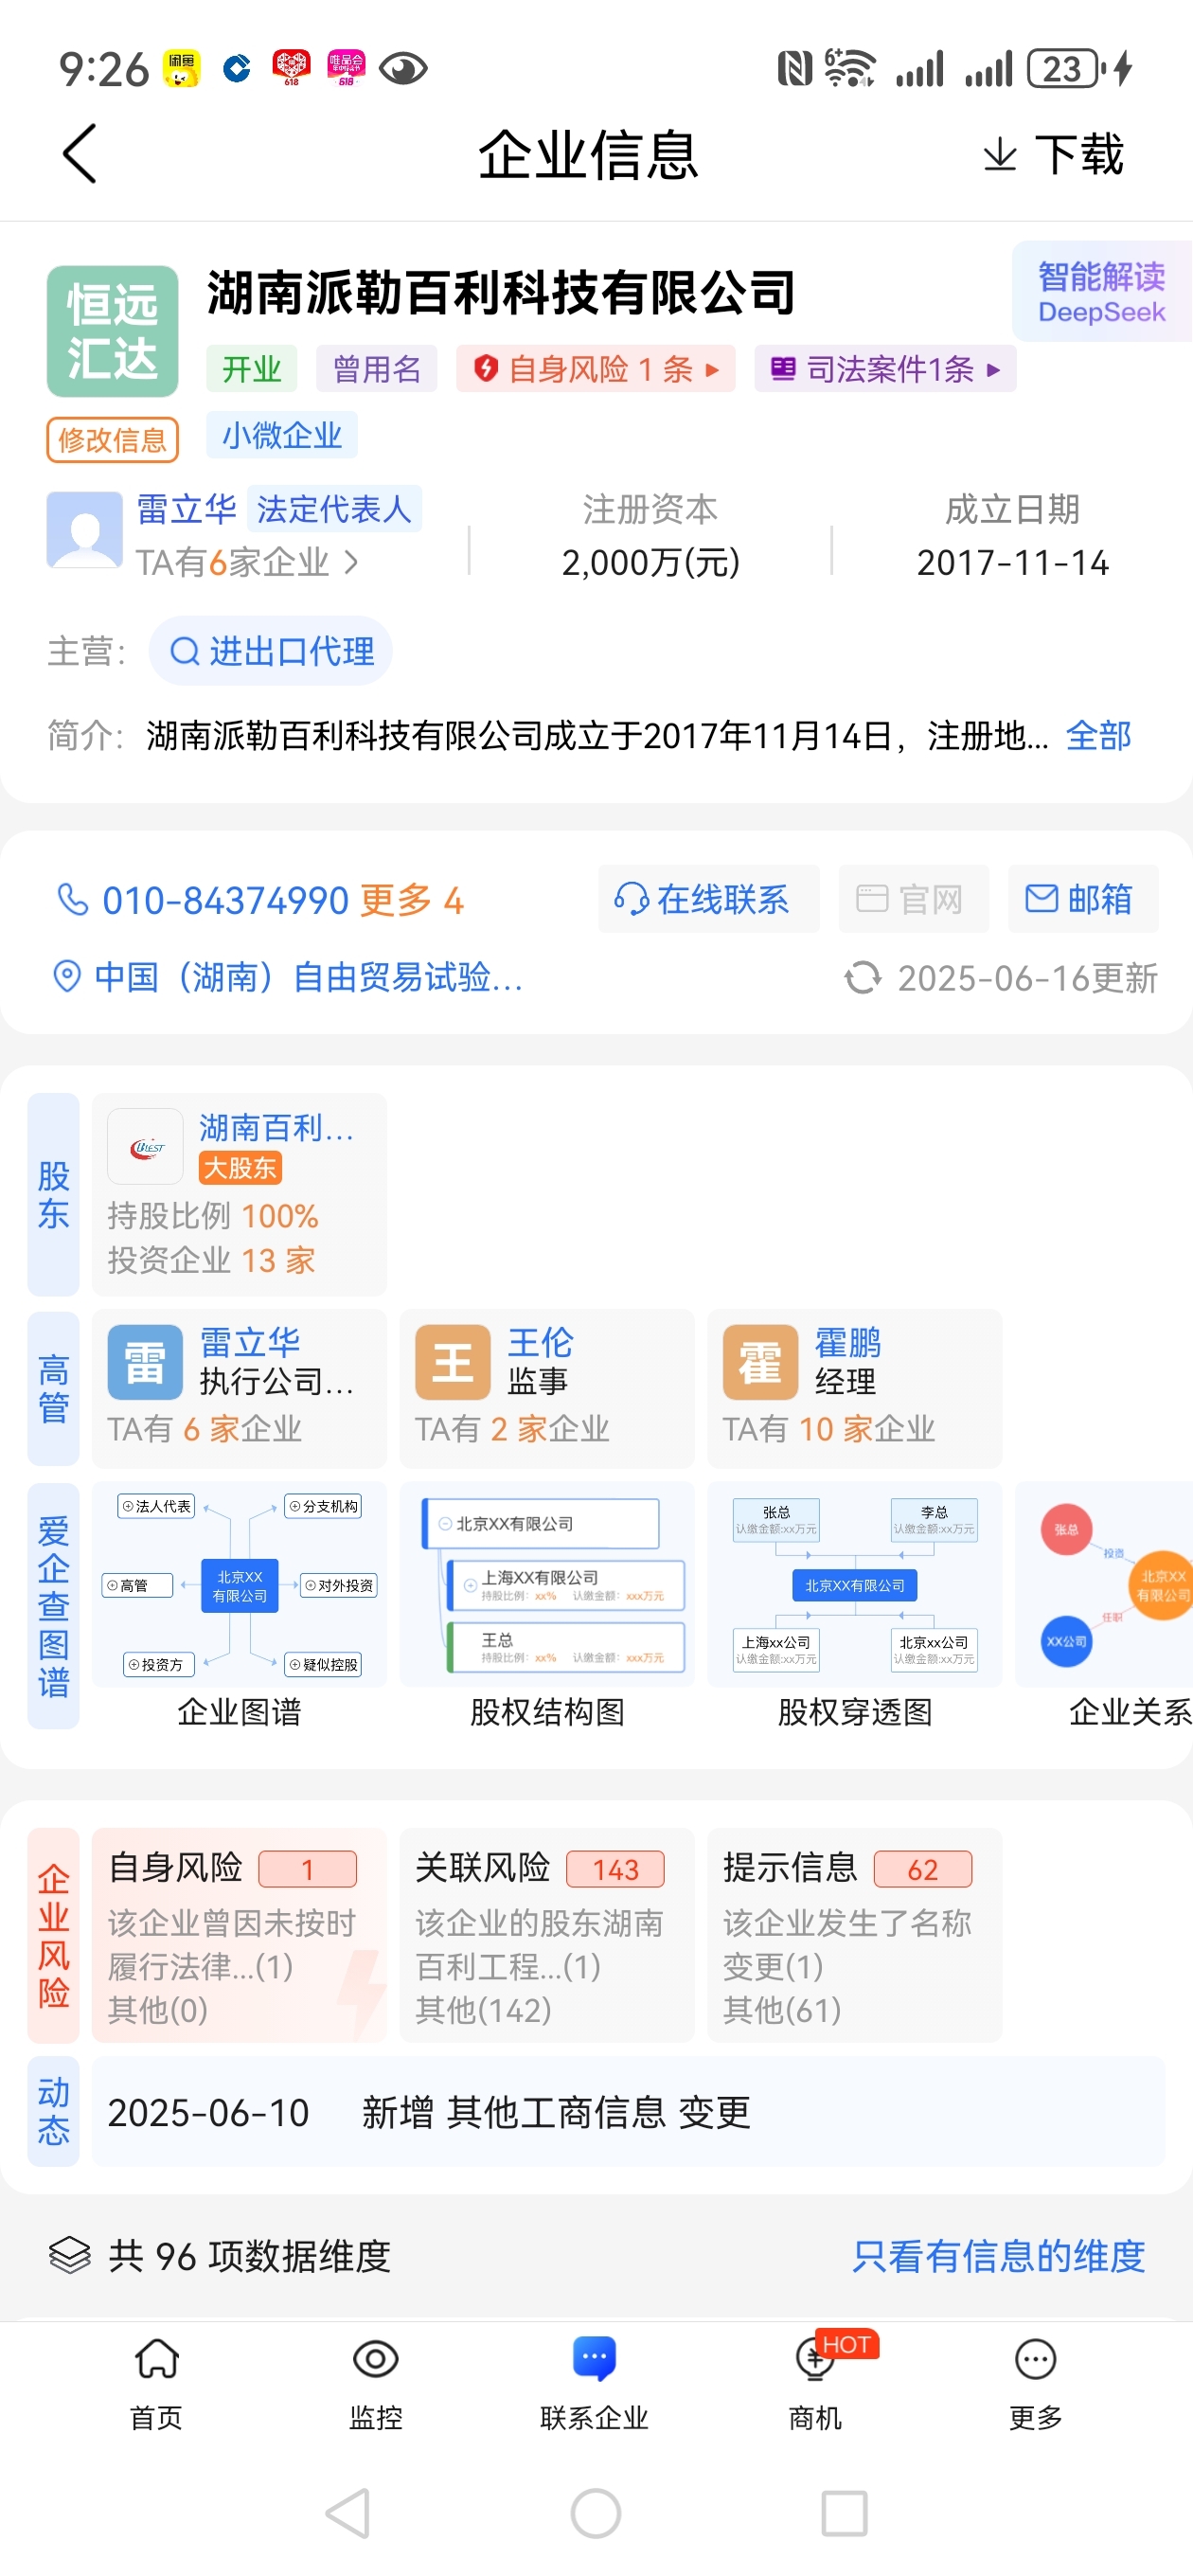Tap the 企业风险 side tab
This screenshot has height=2576, width=1193.
coord(53,1935)
